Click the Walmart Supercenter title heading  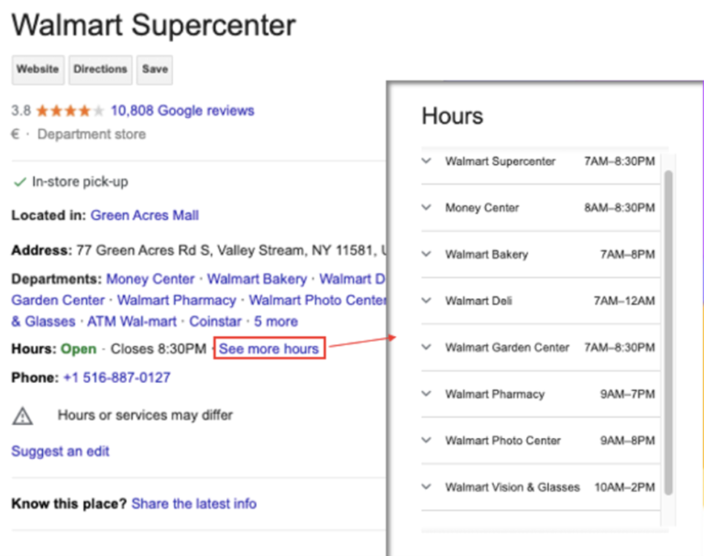point(154,26)
